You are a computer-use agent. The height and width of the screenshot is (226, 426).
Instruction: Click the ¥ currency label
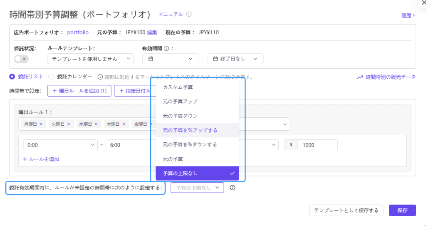click(291, 145)
